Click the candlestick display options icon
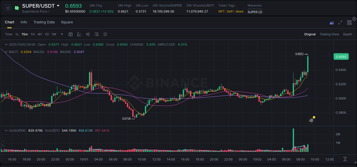The image size is (357, 167). click(x=88, y=34)
